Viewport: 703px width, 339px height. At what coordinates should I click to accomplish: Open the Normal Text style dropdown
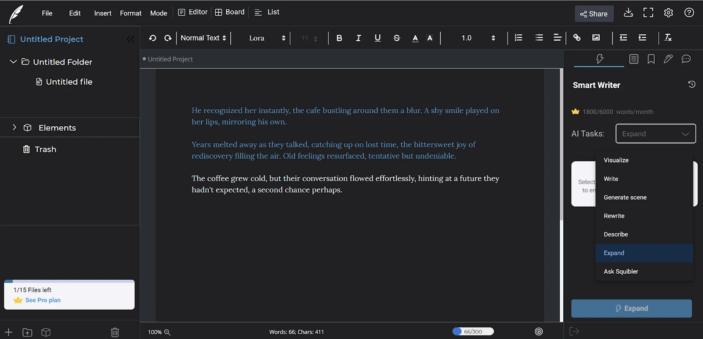203,38
